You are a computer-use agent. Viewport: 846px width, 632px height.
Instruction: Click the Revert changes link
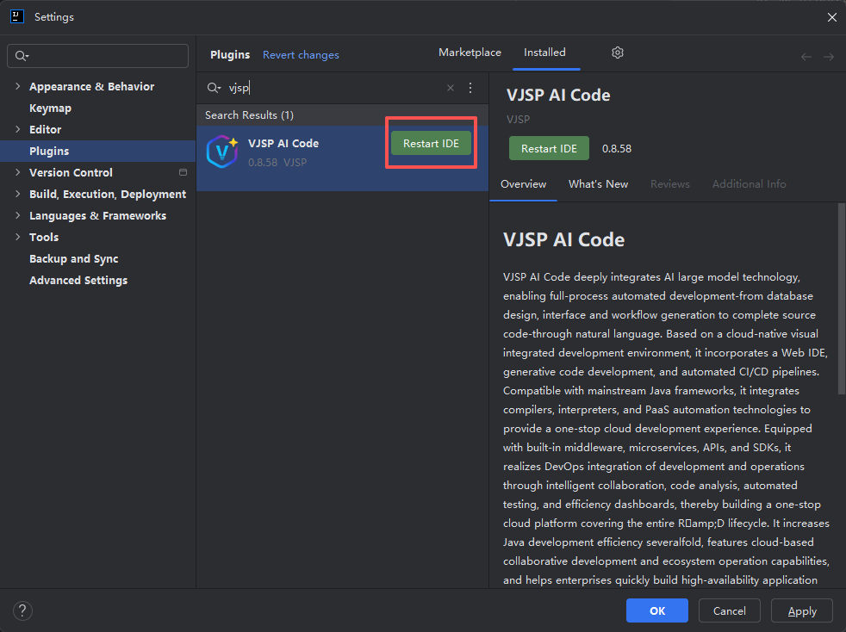point(301,55)
